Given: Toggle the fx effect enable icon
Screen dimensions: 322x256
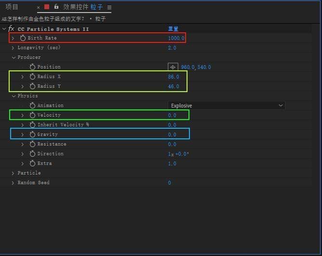Looking at the screenshot, I should (x=12, y=29).
